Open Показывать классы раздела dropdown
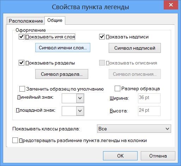181x166 pixels. 134,129
